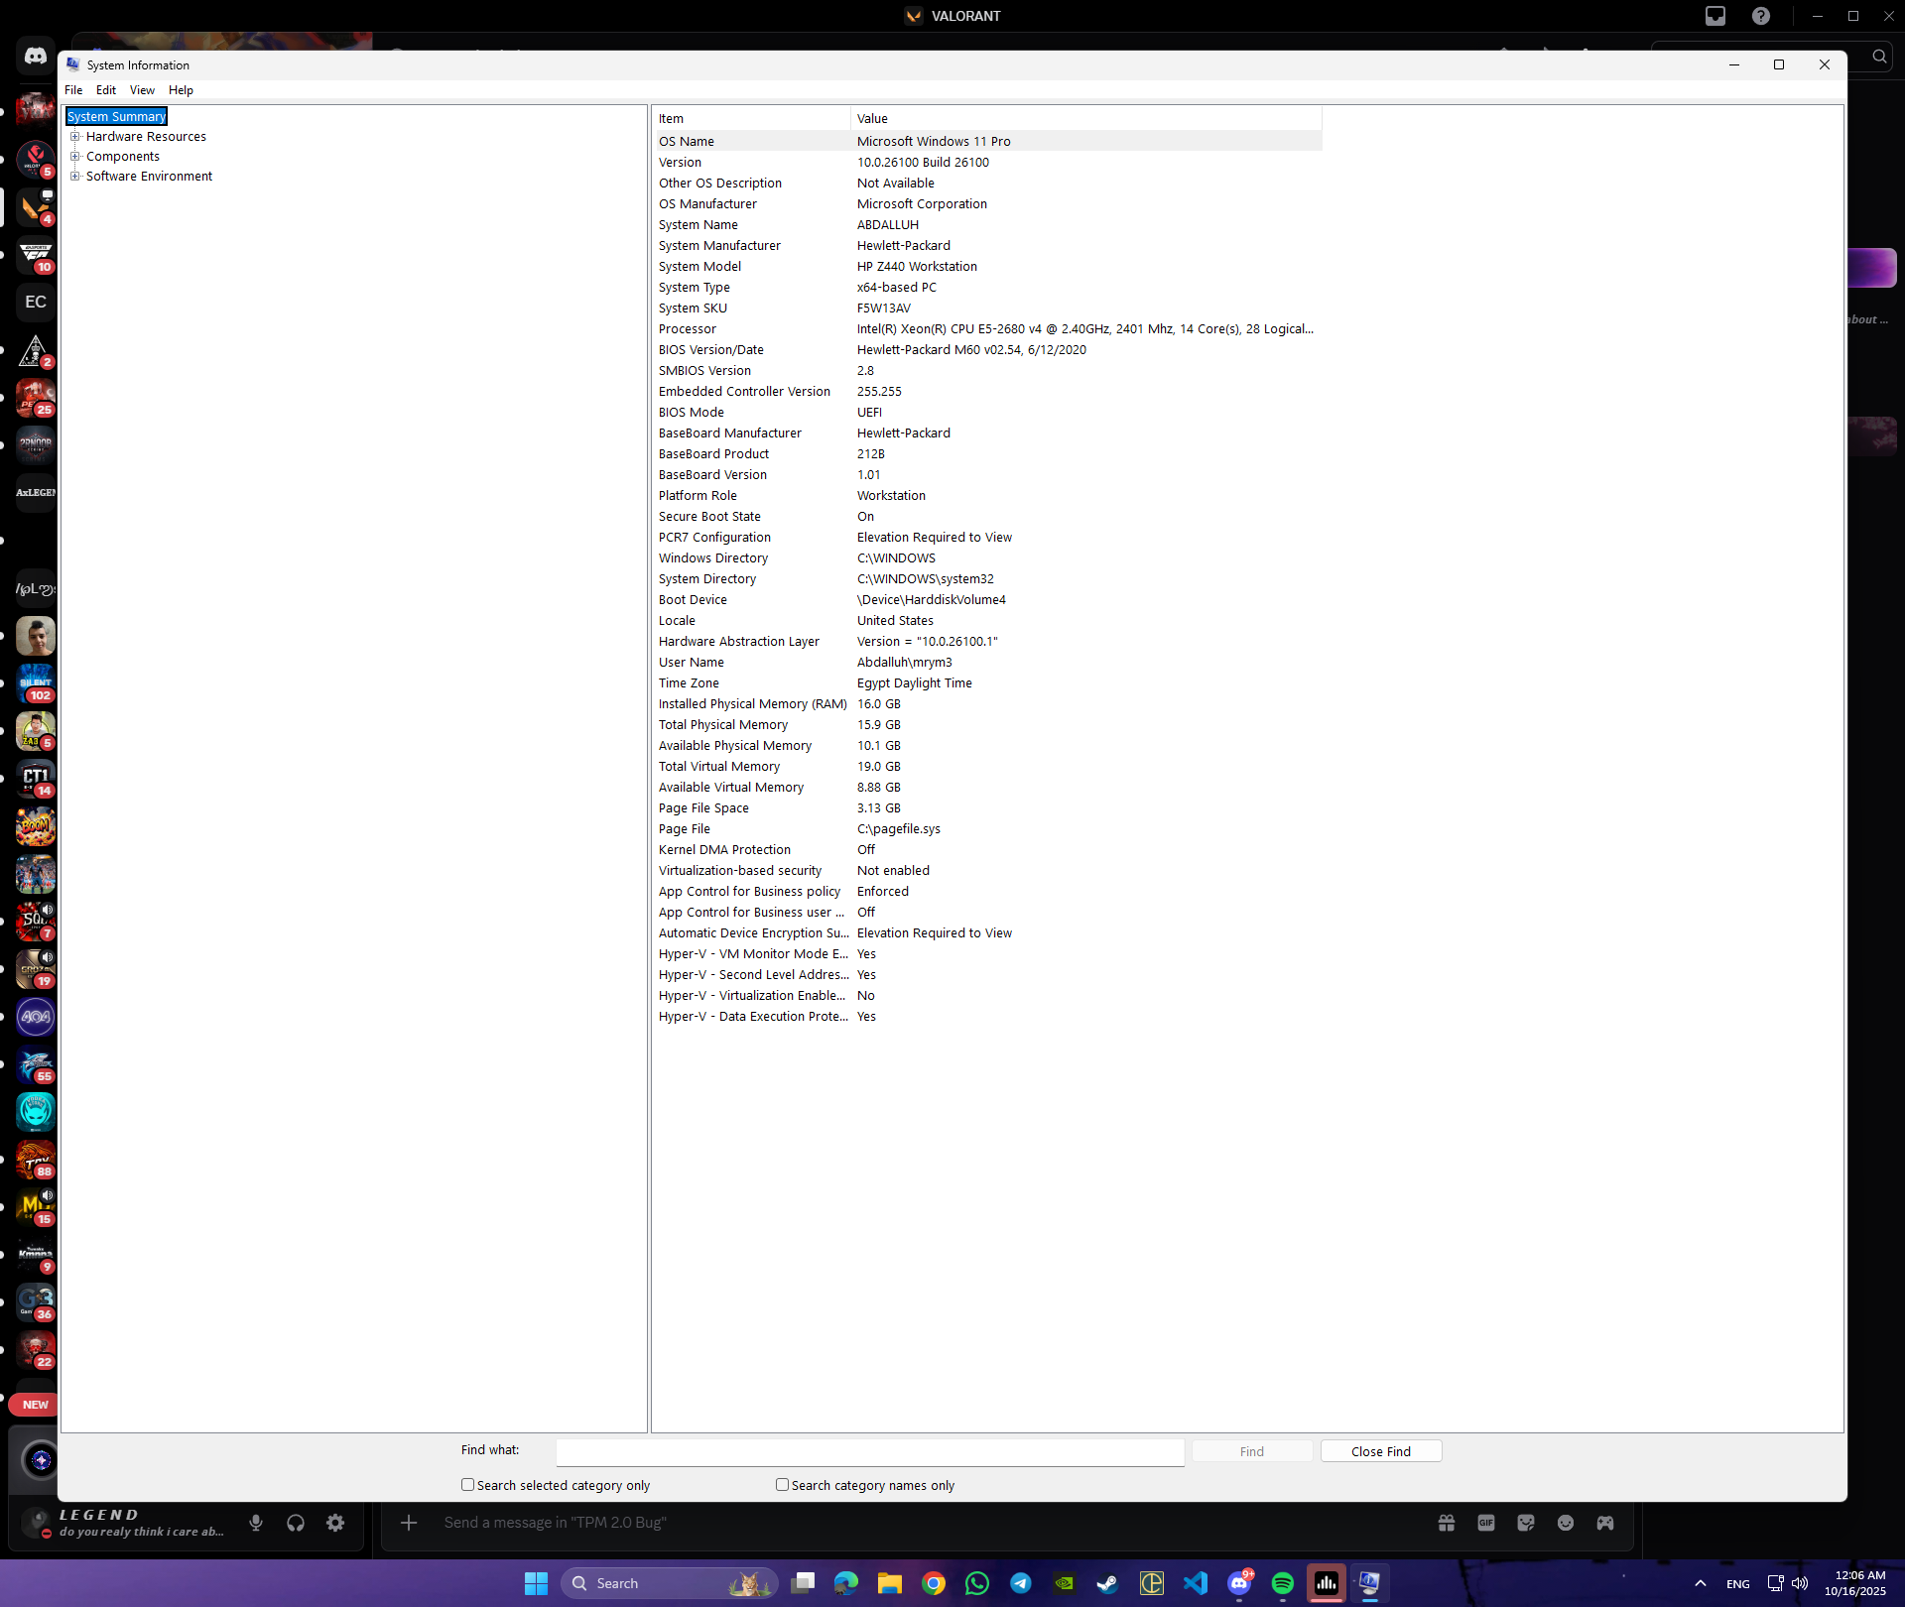Open the GIF picker icon

(1486, 1523)
